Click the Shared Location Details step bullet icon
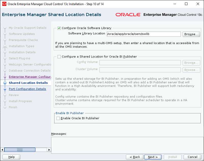Viewport: 204px width, 161px height. point(5,83)
